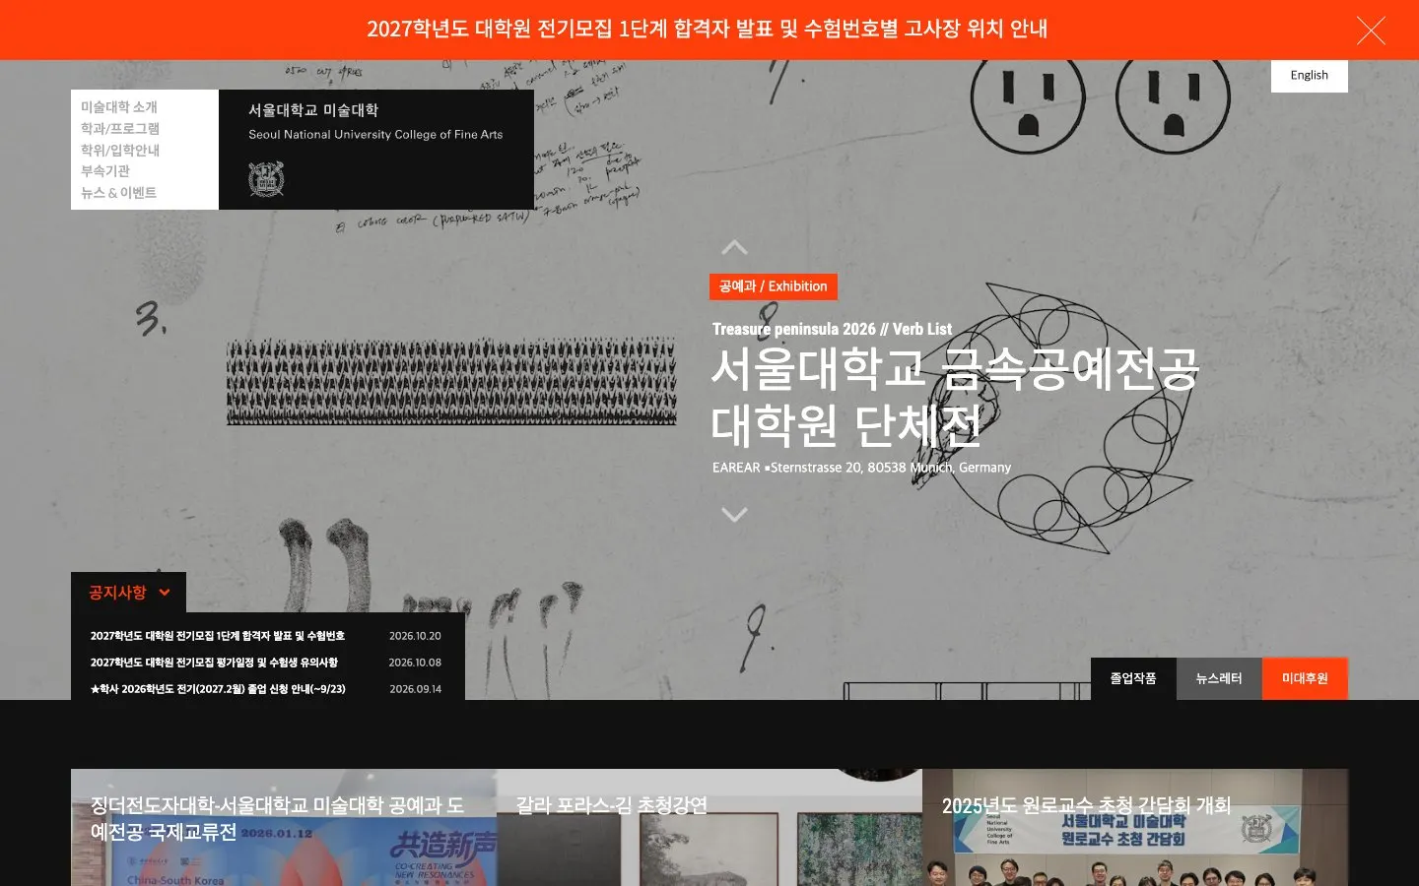Open the 갈라 포라스-김 초청강연 card
Image resolution: width=1419 pixels, height=886 pixels.
(x=709, y=827)
